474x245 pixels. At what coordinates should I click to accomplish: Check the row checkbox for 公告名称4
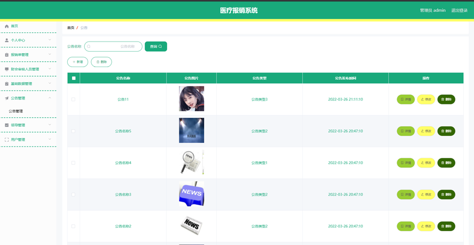click(x=73, y=162)
